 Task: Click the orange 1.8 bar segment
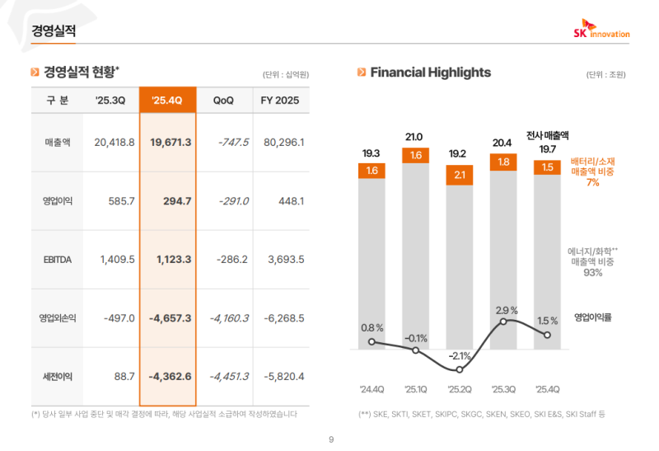(x=503, y=162)
